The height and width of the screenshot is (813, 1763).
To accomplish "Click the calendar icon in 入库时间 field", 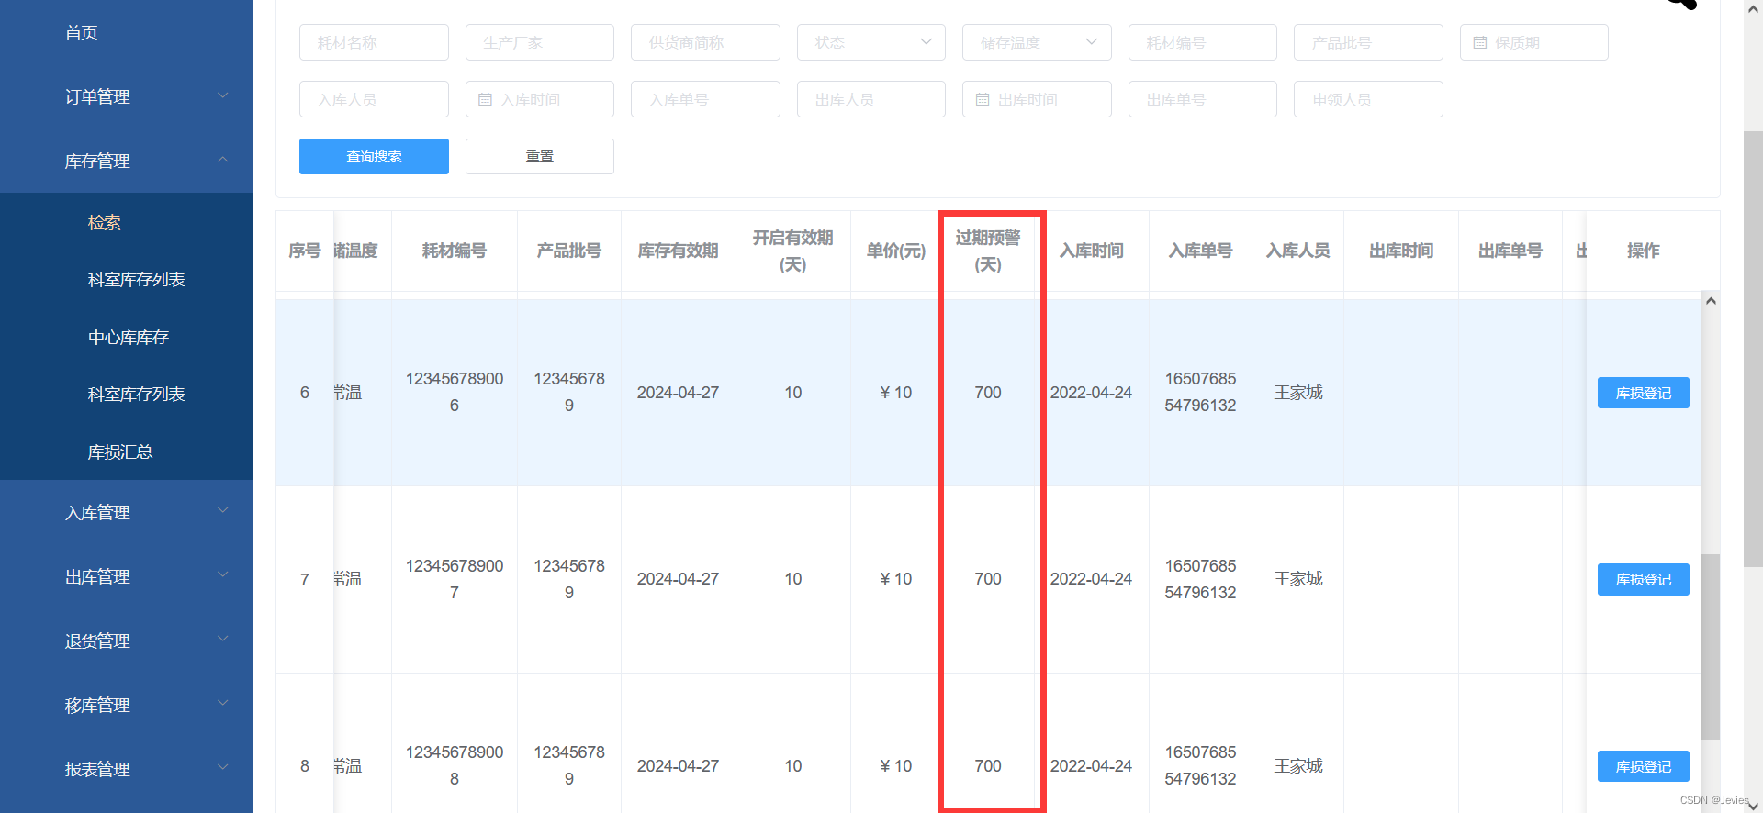I will click(486, 99).
